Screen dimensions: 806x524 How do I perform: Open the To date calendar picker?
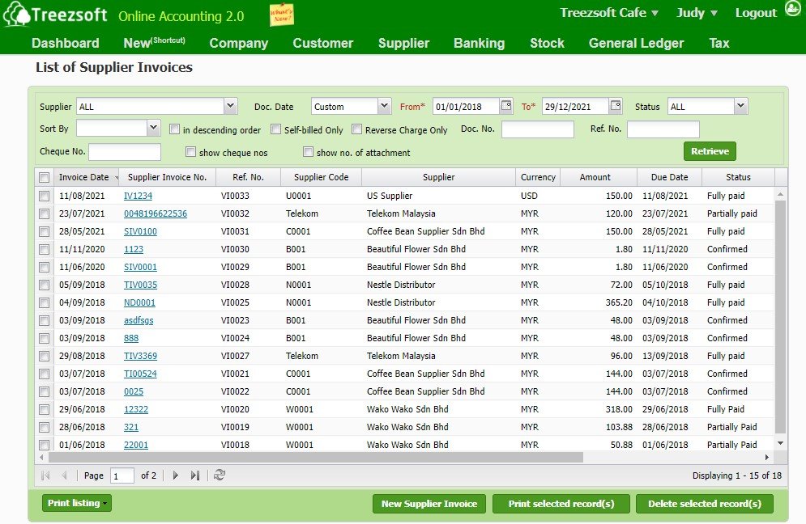616,105
